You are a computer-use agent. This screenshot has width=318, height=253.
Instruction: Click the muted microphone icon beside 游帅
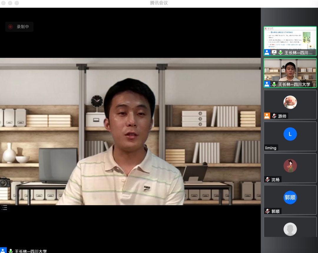[x=274, y=116]
